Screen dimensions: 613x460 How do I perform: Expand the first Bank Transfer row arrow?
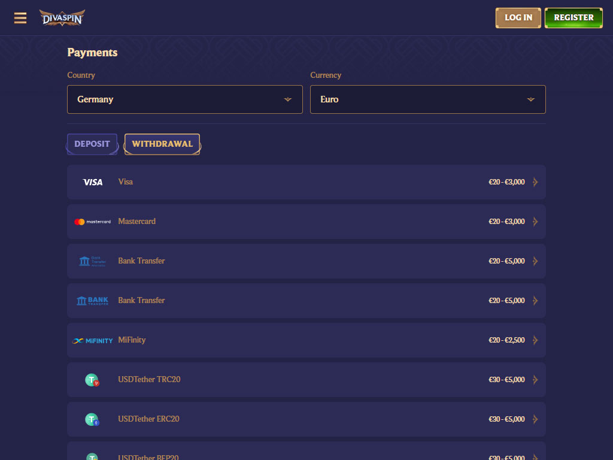pyautogui.click(x=535, y=261)
